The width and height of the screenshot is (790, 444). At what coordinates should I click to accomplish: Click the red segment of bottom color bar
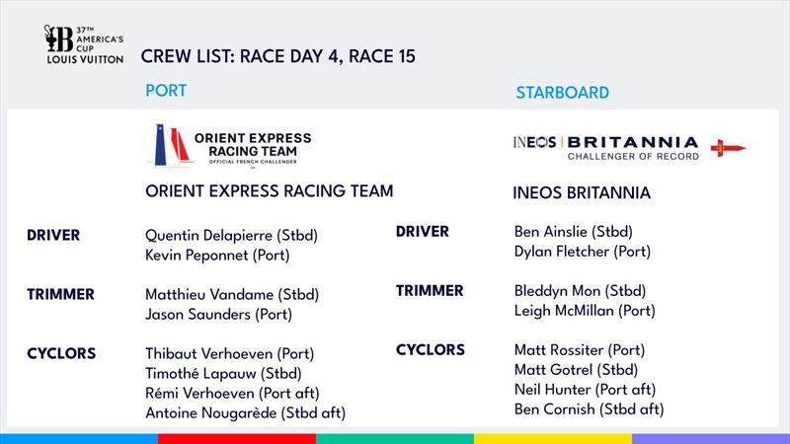point(237,439)
